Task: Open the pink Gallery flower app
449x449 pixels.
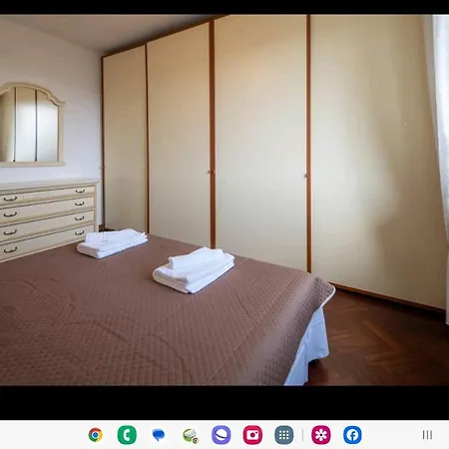Action: [x=321, y=435]
